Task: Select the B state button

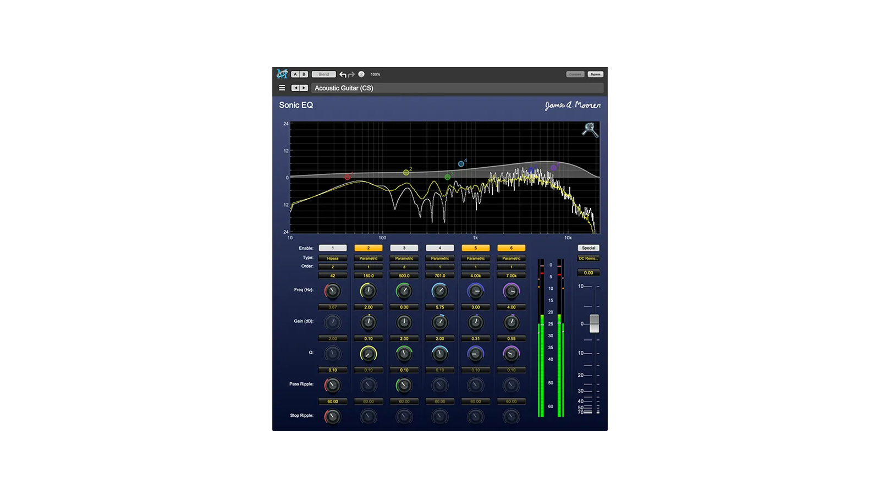Action: click(304, 74)
